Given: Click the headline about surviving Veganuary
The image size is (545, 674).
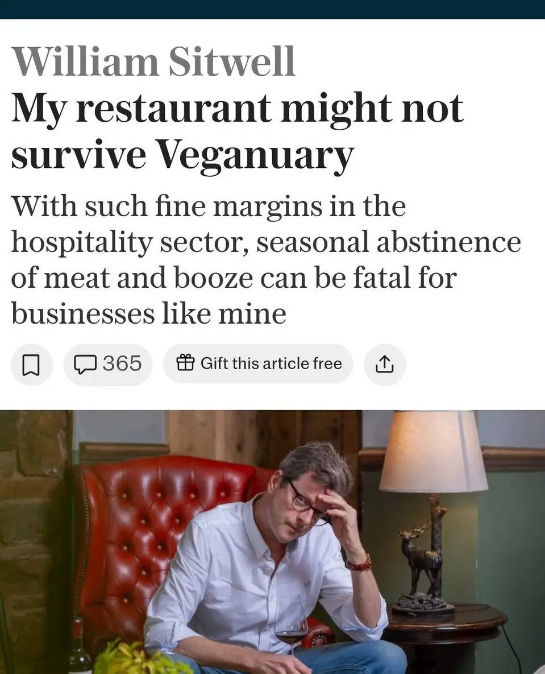Looking at the screenshot, I should coord(237,131).
